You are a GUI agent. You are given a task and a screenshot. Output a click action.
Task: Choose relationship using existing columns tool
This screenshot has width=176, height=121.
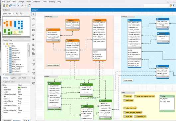pos(34,83)
